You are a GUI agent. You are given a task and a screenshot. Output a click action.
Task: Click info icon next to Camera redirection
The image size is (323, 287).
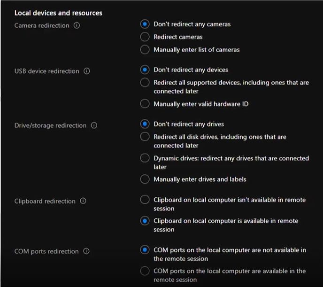77,26
